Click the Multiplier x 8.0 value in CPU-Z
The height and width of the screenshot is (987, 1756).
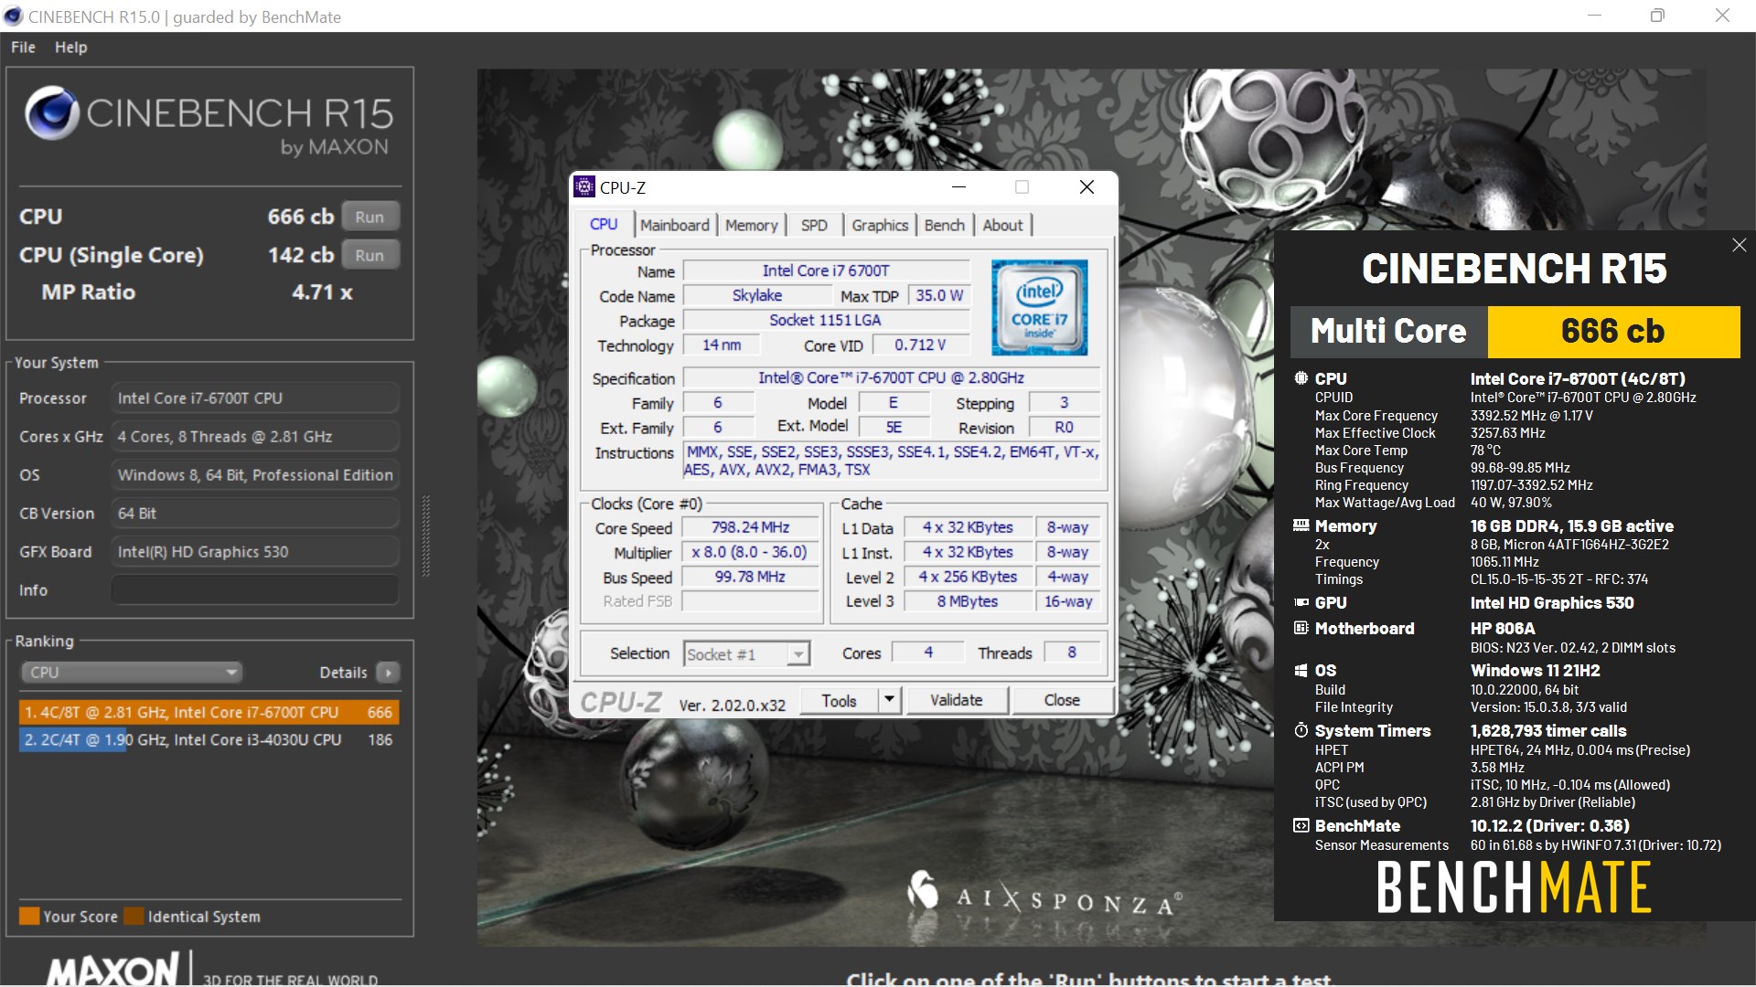click(750, 552)
